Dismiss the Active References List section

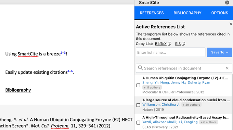pos(231,24)
